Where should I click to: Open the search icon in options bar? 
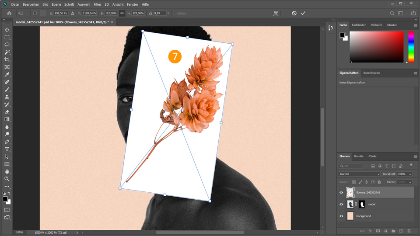click(x=392, y=13)
